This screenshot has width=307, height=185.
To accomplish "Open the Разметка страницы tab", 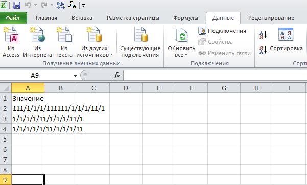I will pyautogui.click(x=133, y=18).
